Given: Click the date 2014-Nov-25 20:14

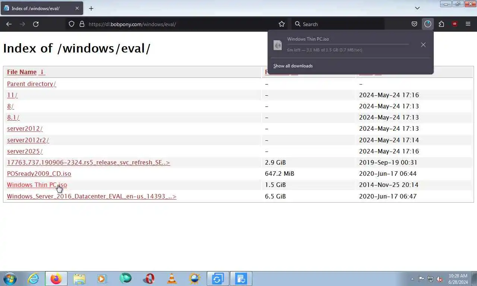Looking at the screenshot, I should tap(389, 185).
